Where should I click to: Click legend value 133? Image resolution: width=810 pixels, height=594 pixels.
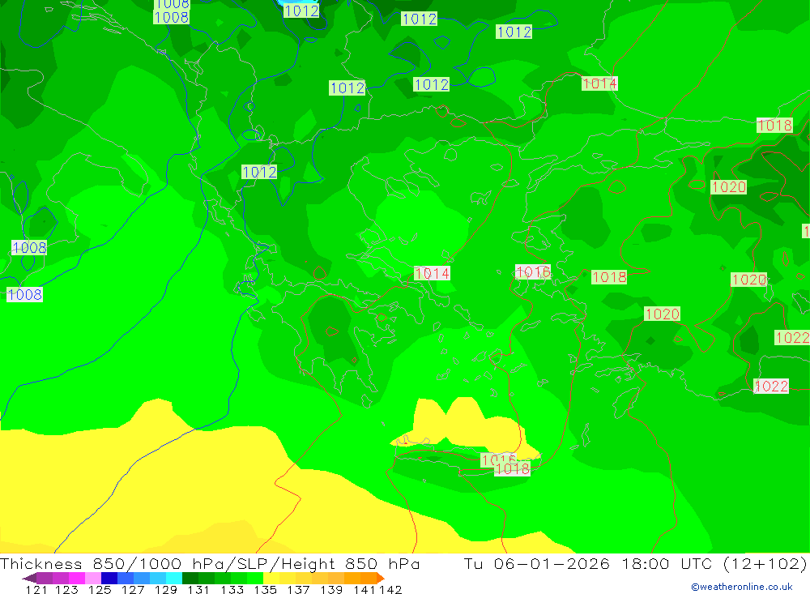coord(232,589)
